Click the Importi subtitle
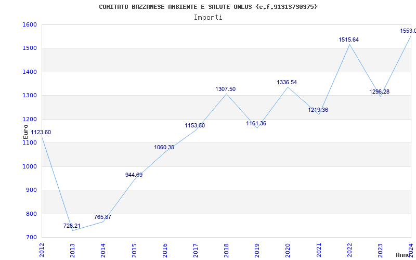This screenshot has height=260, width=416. [x=208, y=18]
